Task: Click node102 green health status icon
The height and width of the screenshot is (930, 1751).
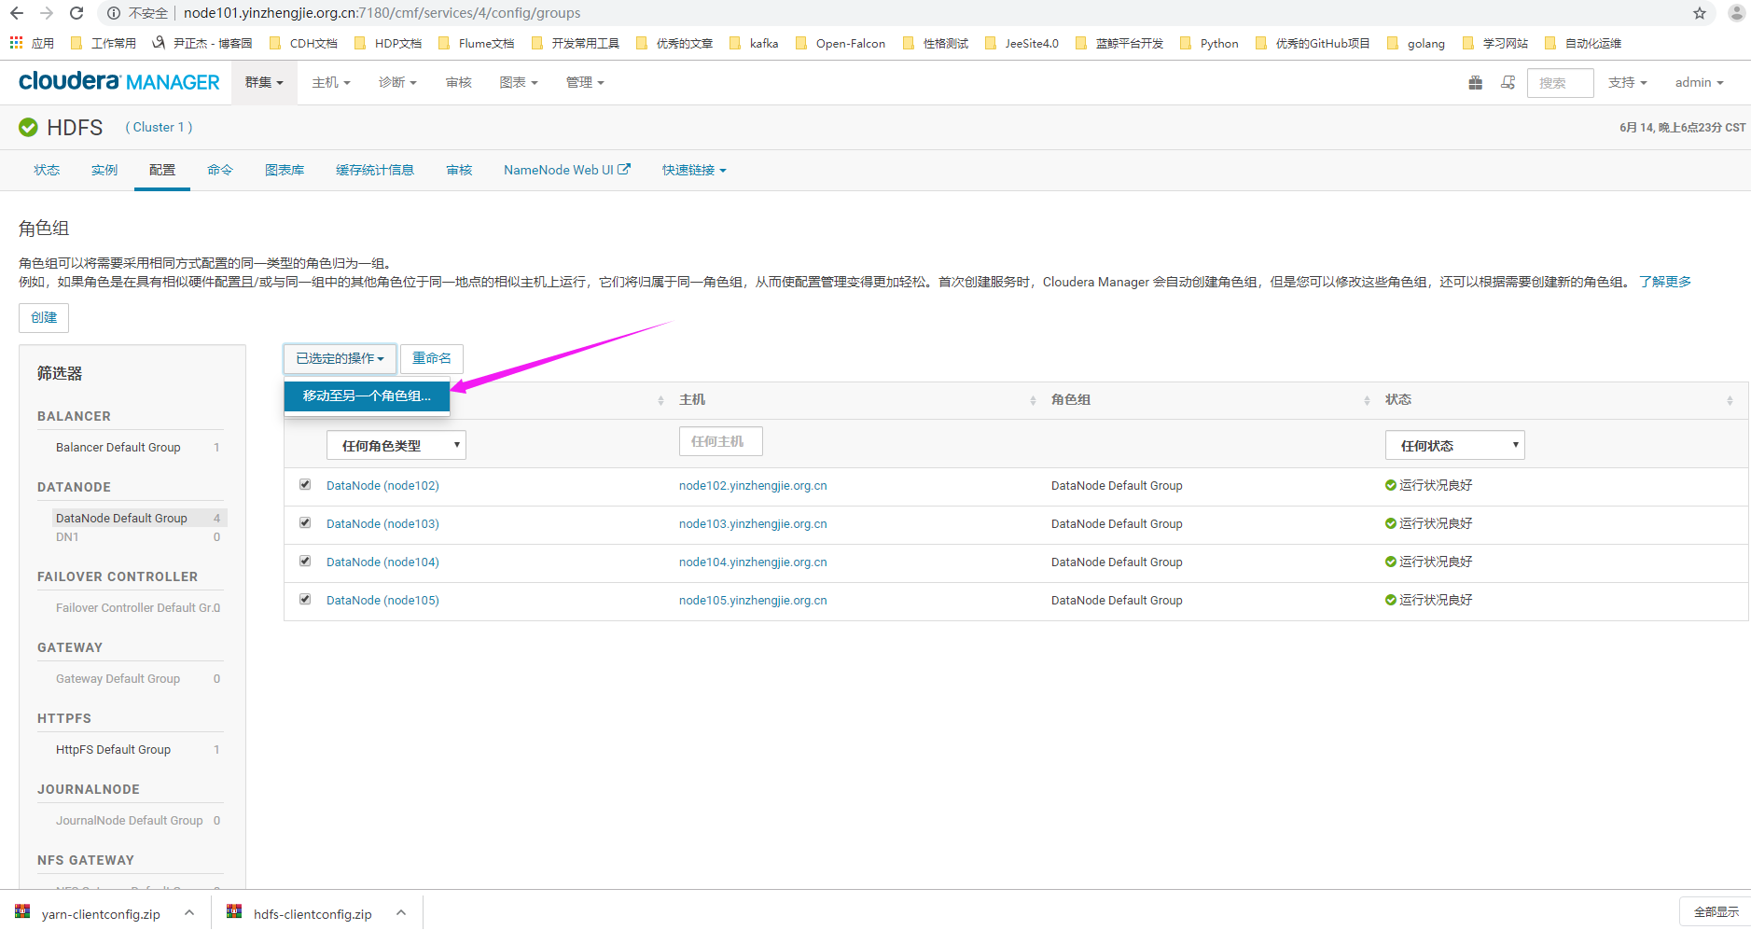Action: 1391,485
